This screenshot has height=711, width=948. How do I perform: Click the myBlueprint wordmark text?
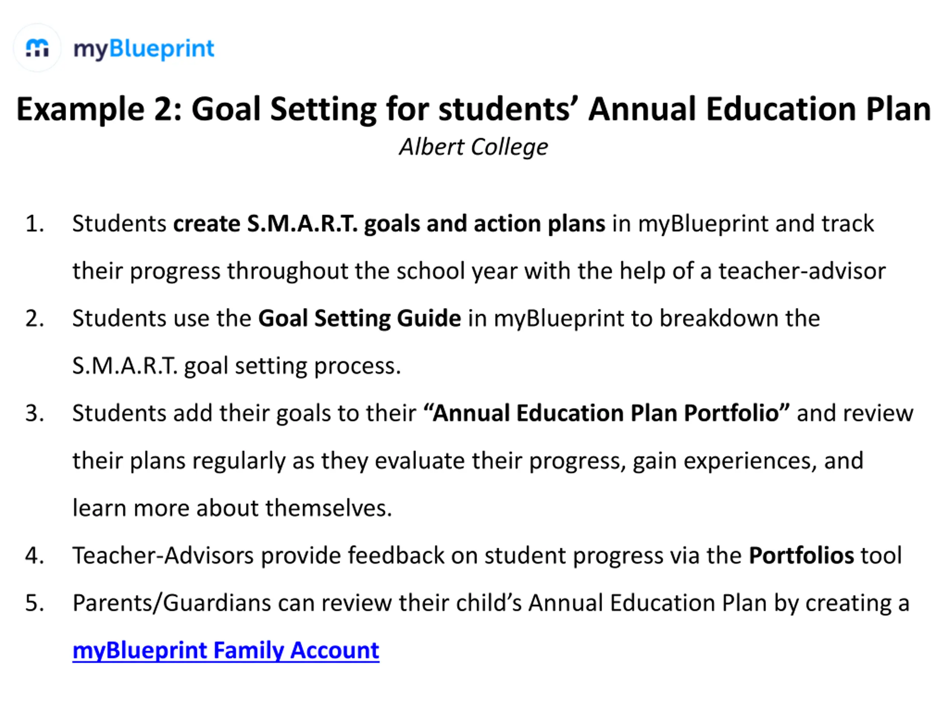pos(144,49)
